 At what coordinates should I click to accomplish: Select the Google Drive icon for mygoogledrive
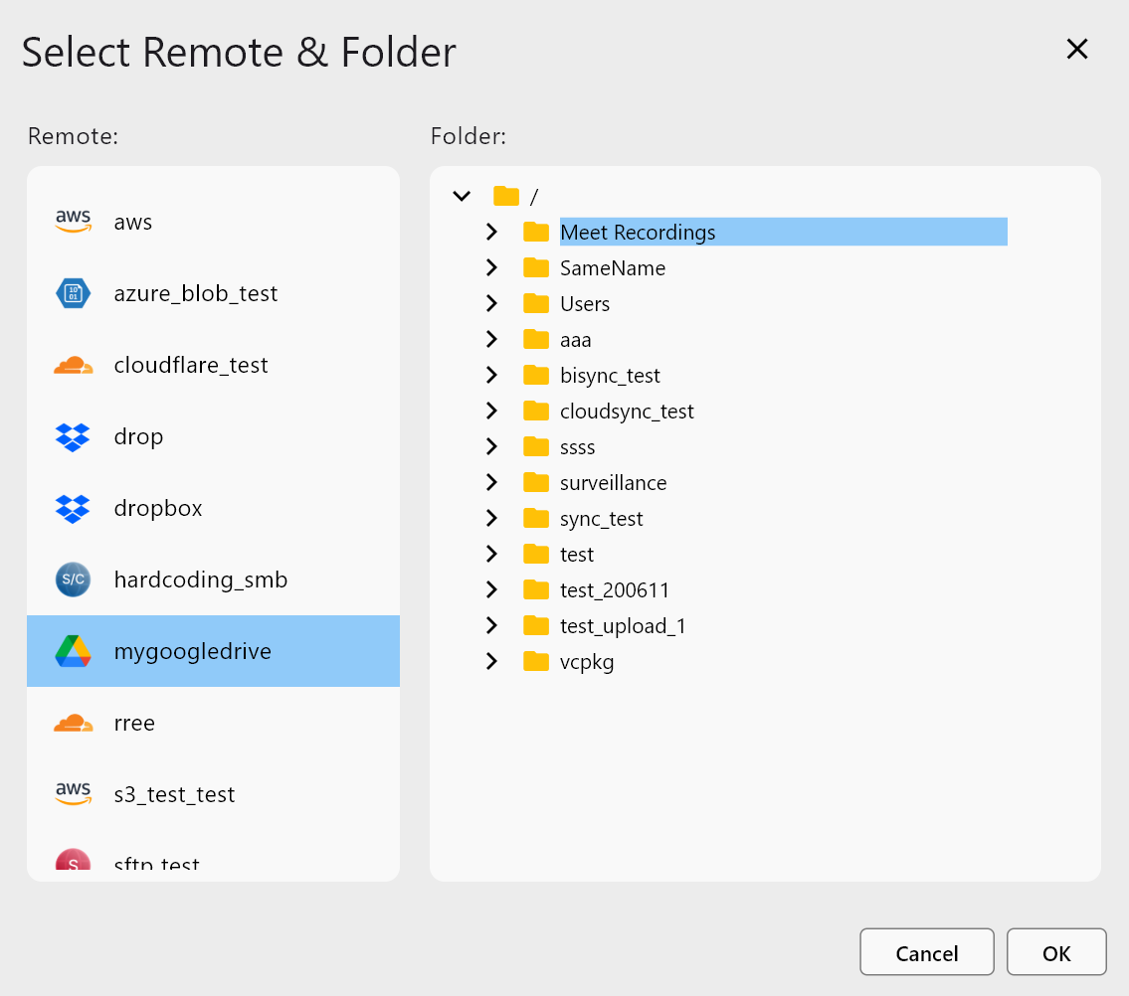(x=73, y=650)
